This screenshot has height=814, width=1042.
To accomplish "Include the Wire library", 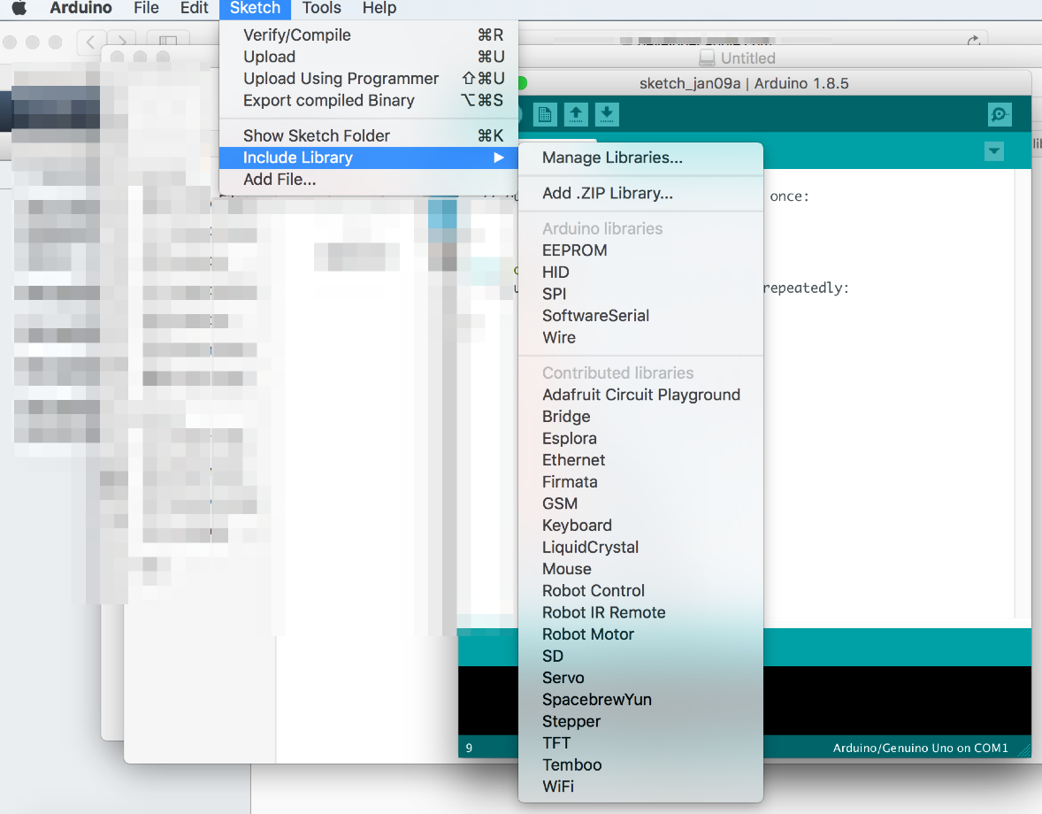I will tap(640, 338).
